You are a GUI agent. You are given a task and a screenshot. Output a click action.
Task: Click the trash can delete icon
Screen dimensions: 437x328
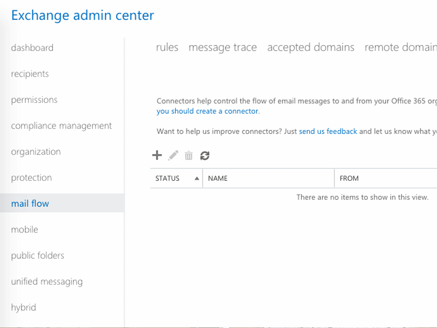[x=188, y=156]
